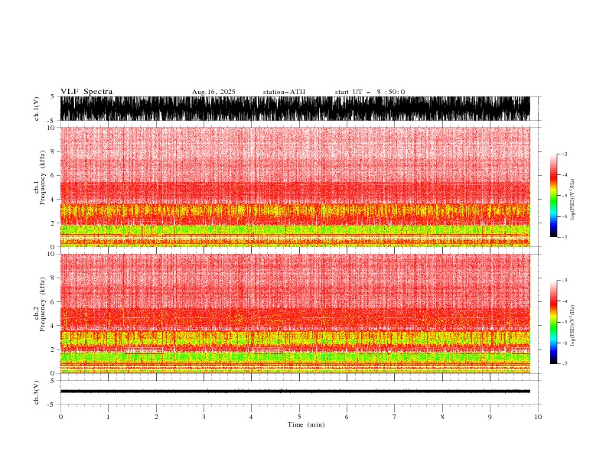Click the "-3" tick on upper colorbar

coord(564,154)
